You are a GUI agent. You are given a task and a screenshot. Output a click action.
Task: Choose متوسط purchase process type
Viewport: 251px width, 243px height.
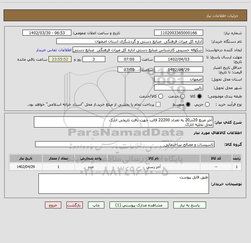[x=188, y=104]
